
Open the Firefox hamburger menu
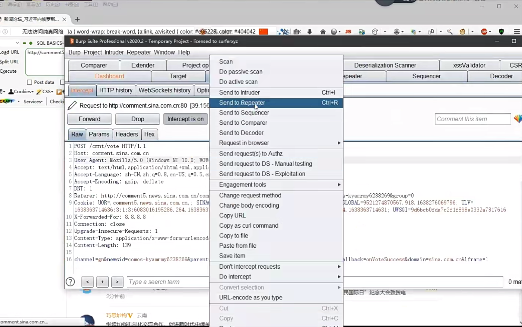(x=517, y=32)
